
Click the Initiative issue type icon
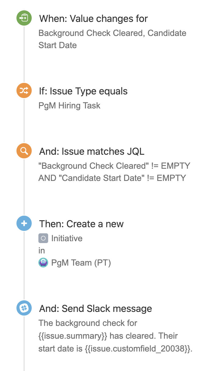pos(43,238)
